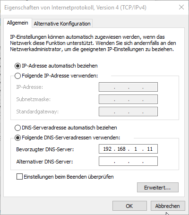Click the disabled IP-Adresse field
This screenshot has height=215, width=189.
point(128,87)
